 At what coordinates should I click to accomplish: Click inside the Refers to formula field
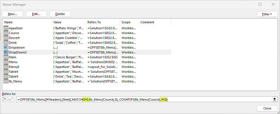[x=142, y=99]
